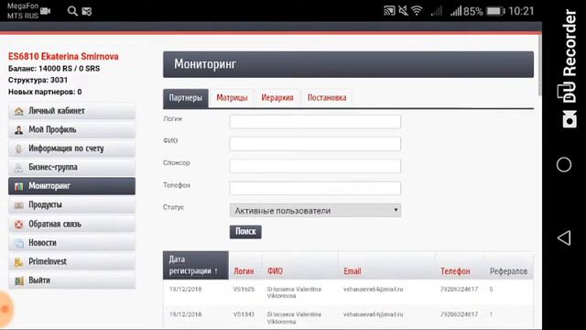Switch to the Постановка tab

point(327,98)
